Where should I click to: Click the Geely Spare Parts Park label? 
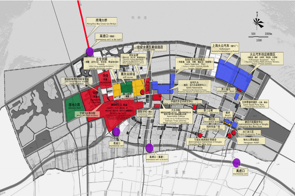pyautogui.click(x=255, y=104)
